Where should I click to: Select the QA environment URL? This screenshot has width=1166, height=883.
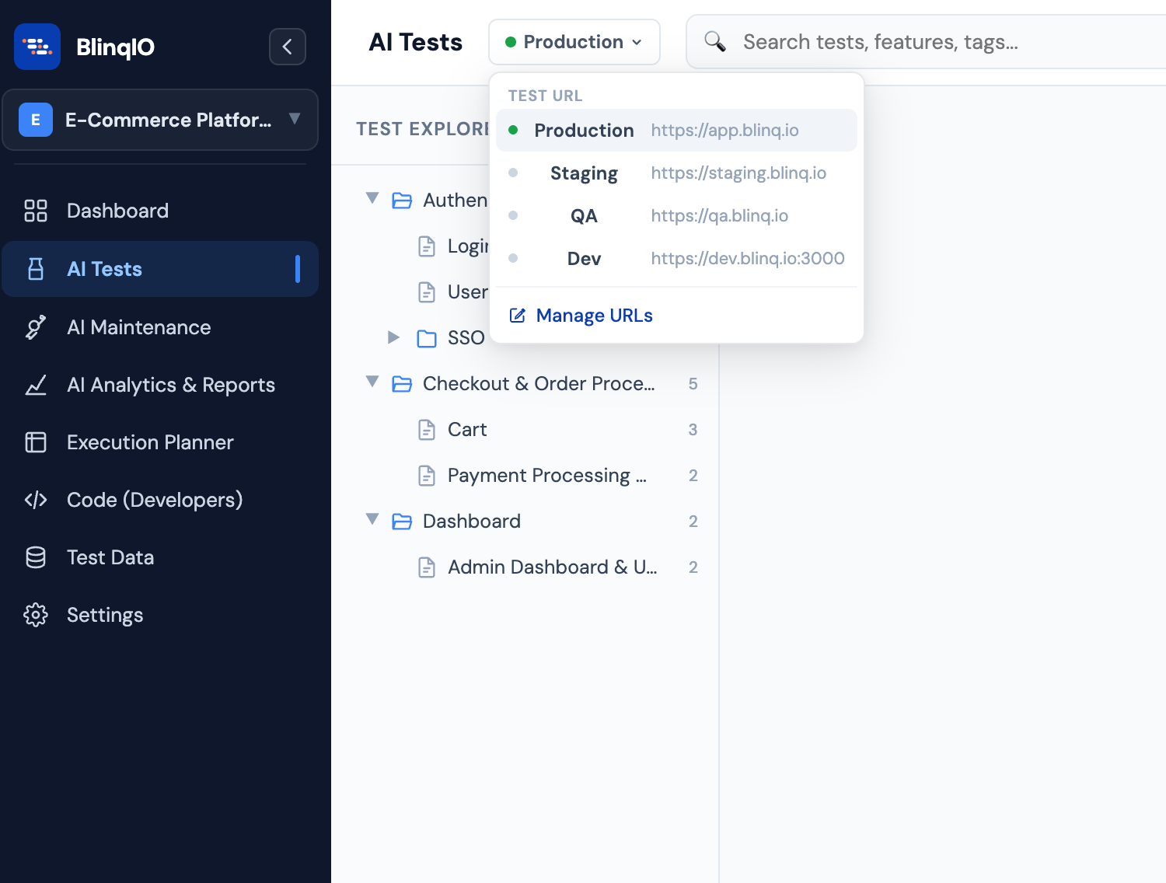coord(675,215)
